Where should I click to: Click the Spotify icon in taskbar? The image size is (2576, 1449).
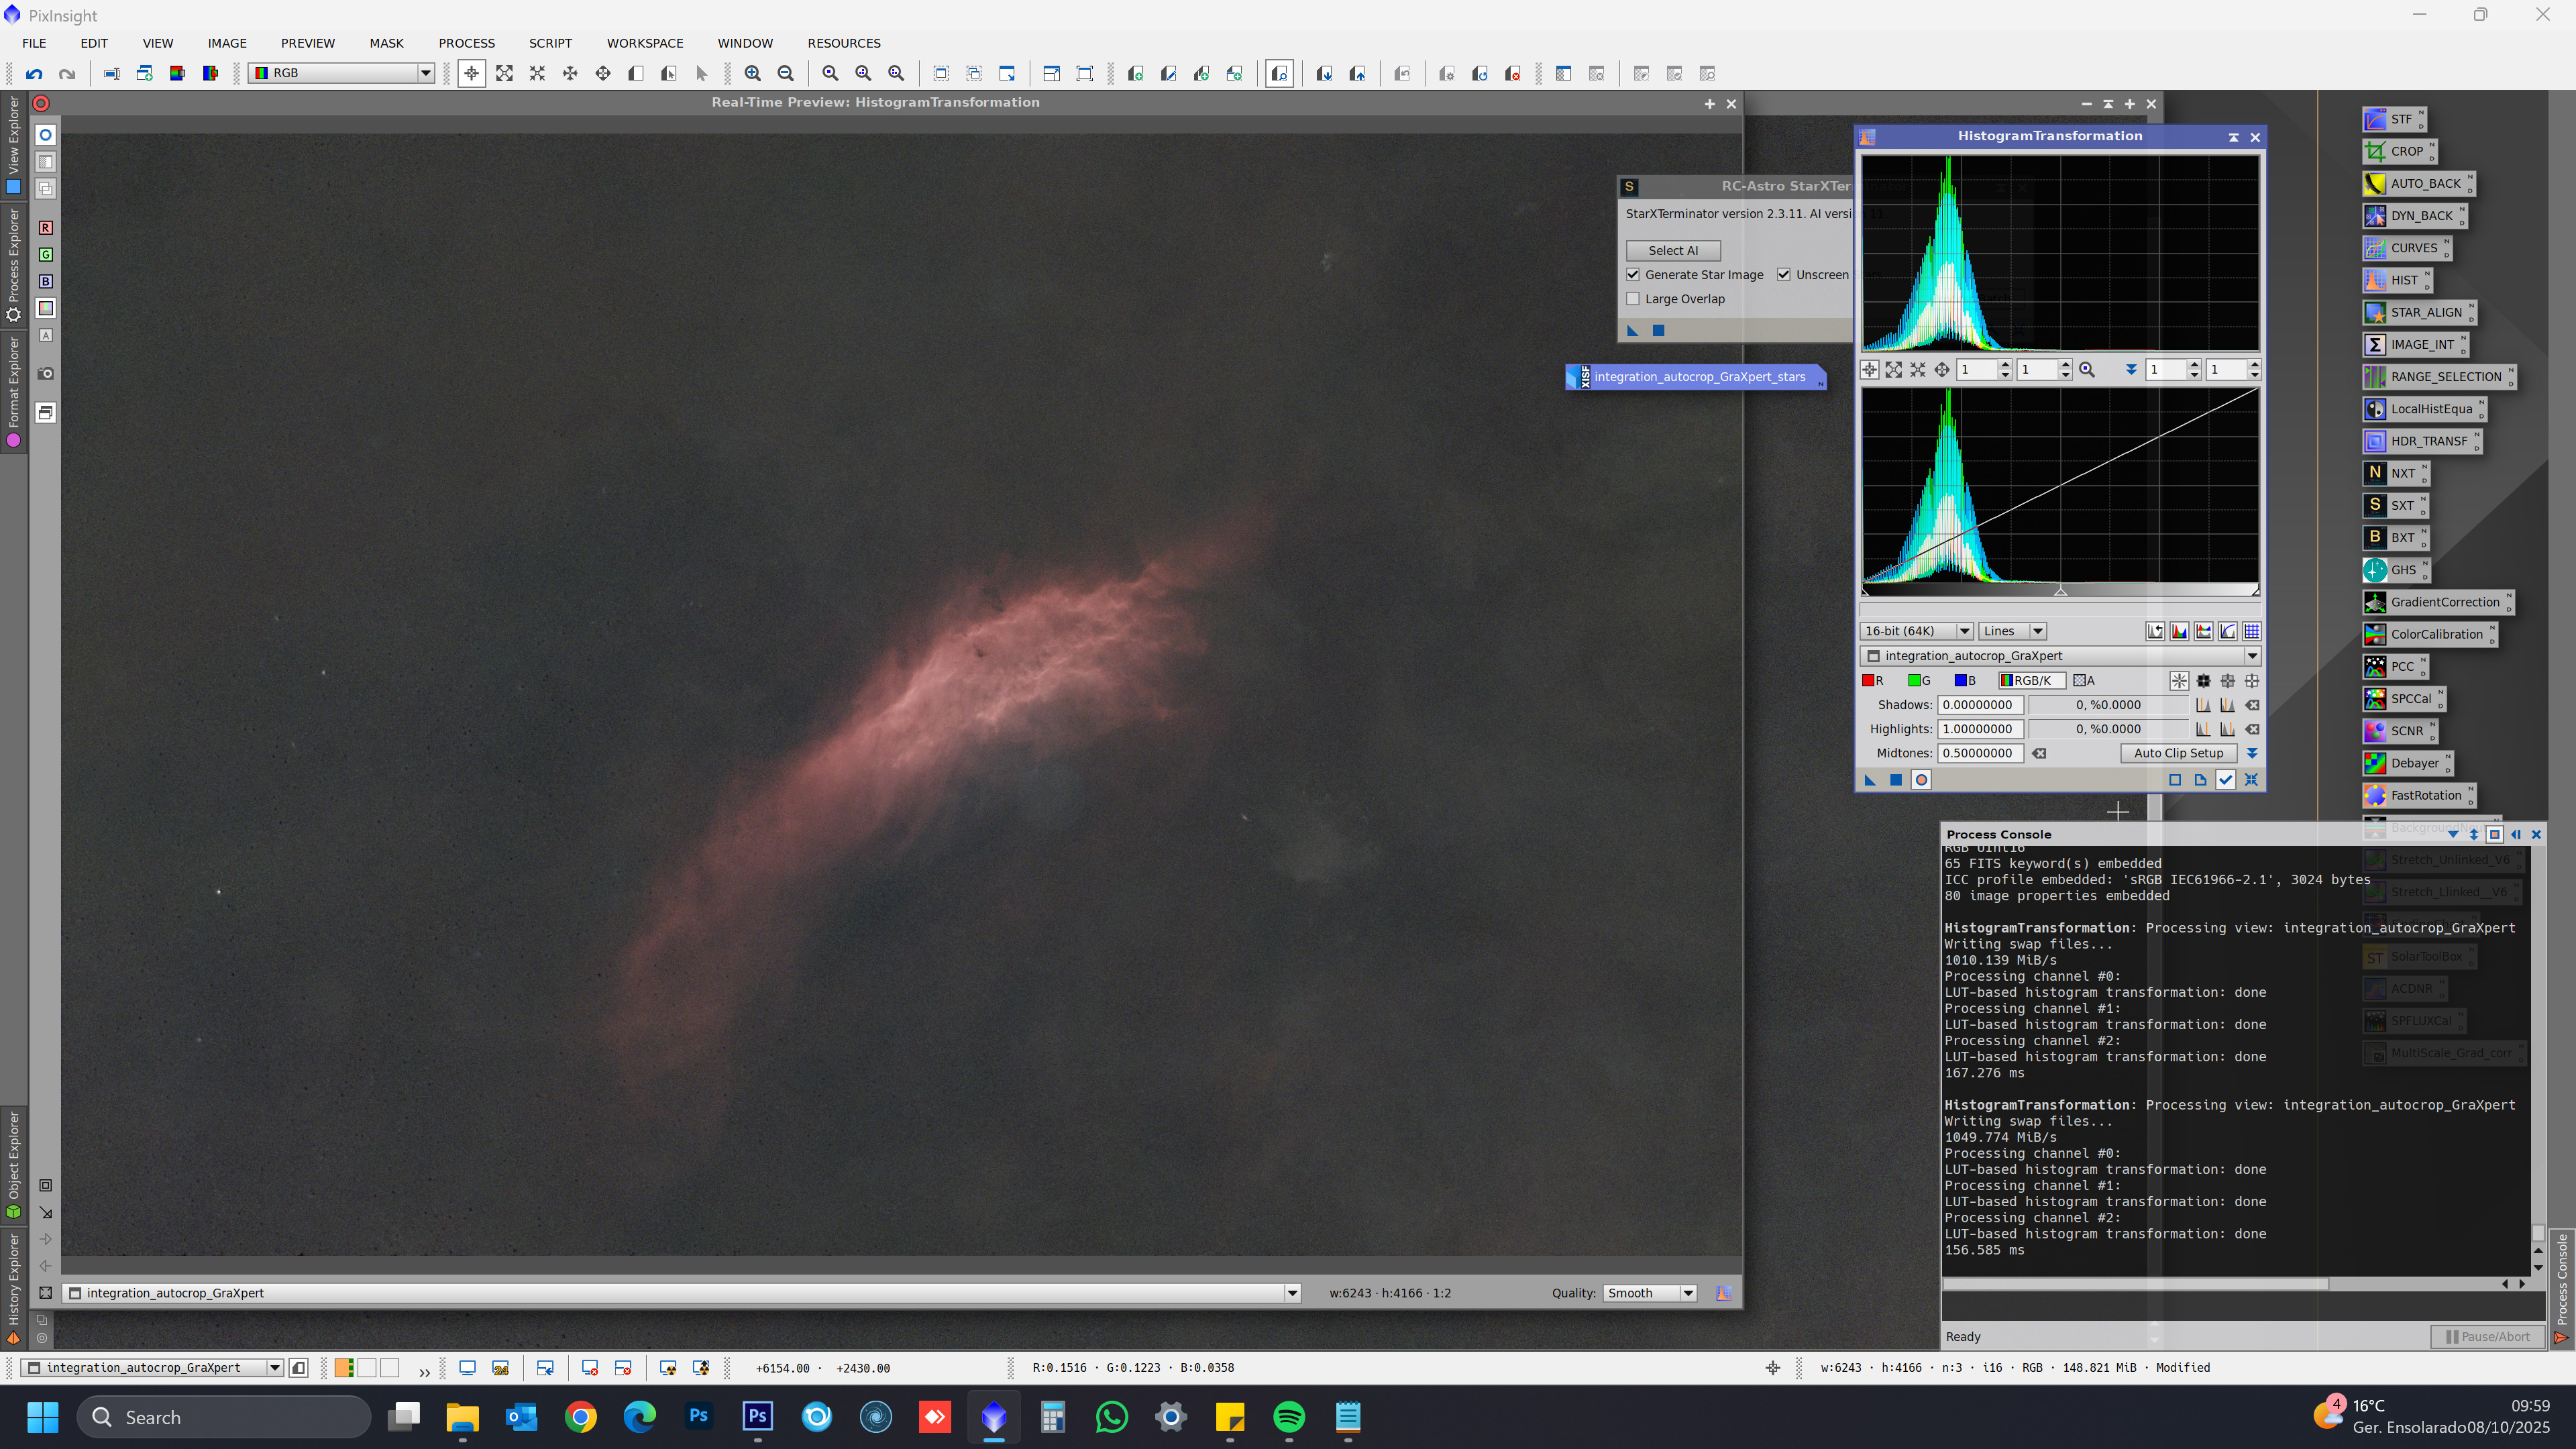1289,1417
